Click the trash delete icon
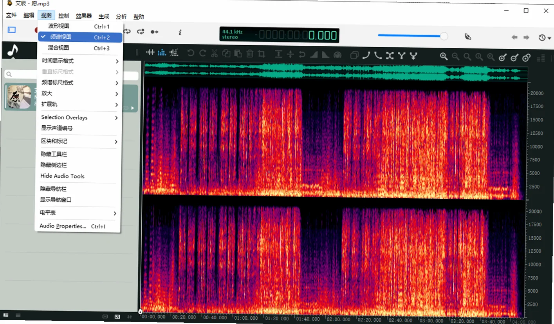This screenshot has width=554, height=324. point(250,53)
